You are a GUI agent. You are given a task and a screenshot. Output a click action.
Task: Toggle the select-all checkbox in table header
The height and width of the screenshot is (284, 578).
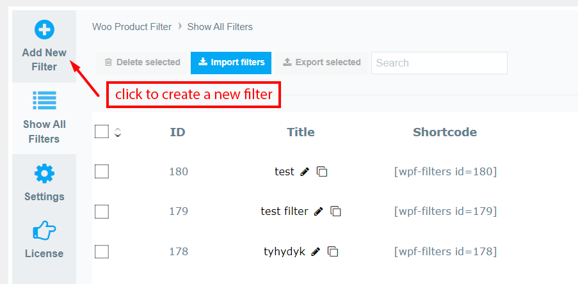[102, 132]
